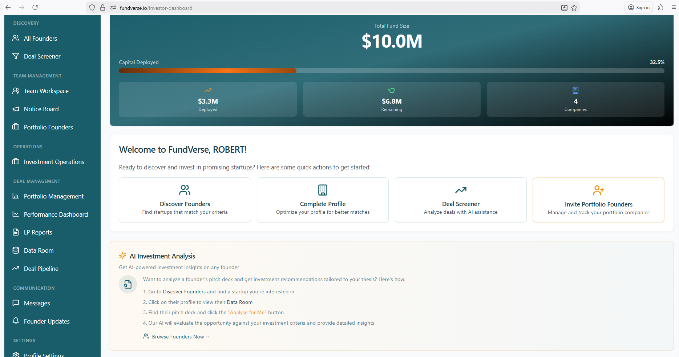
Task: Select the Deal Pipeline trend icon
Action: (x=16, y=268)
